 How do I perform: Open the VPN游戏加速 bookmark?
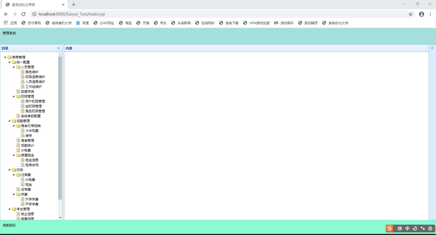(256, 23)
